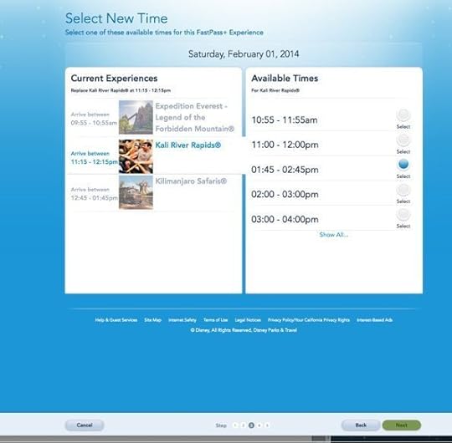
Task: Click the 01:45 - 02:45pm time text
Action: [x=285, y=170]
